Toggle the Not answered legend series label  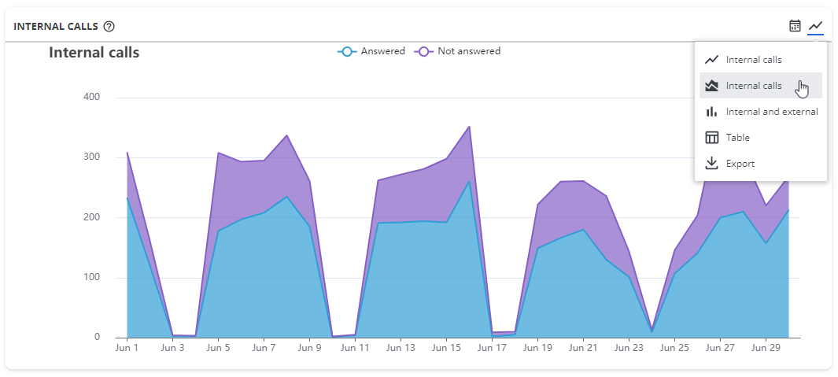pos(469,51)
